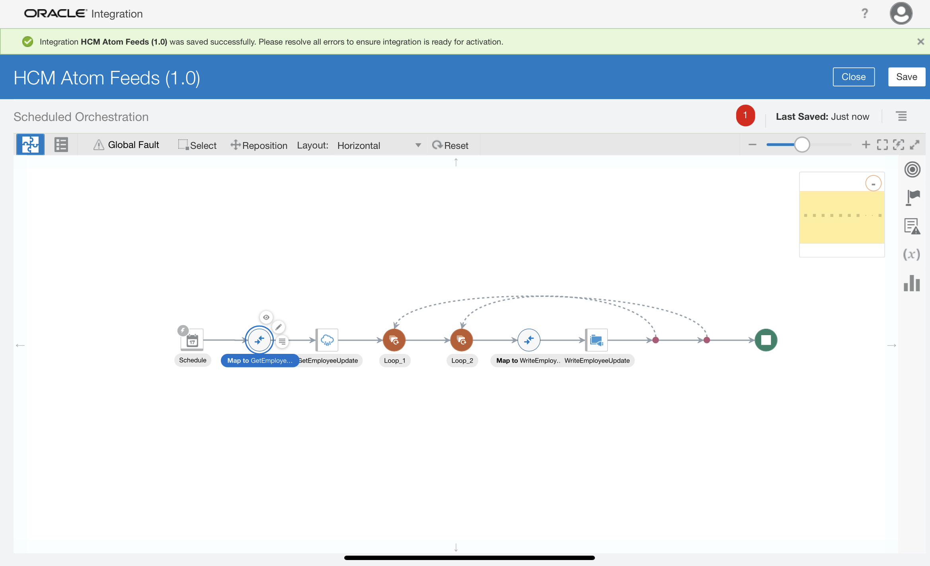Open the variables (x) panel icon
Viewport: 930px width, 566px height.
[912, 254]
